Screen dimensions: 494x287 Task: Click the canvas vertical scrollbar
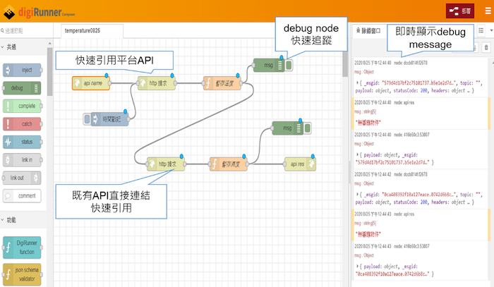[x=345, y=64]
